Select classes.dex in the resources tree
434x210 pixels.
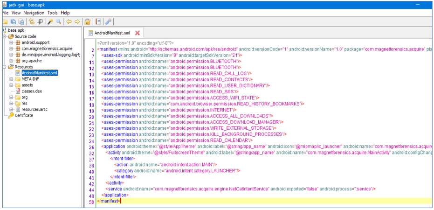31,91
